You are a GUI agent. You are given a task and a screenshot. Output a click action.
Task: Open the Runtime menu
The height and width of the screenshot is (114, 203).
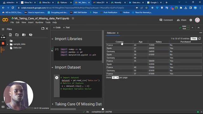coord(39,22)
